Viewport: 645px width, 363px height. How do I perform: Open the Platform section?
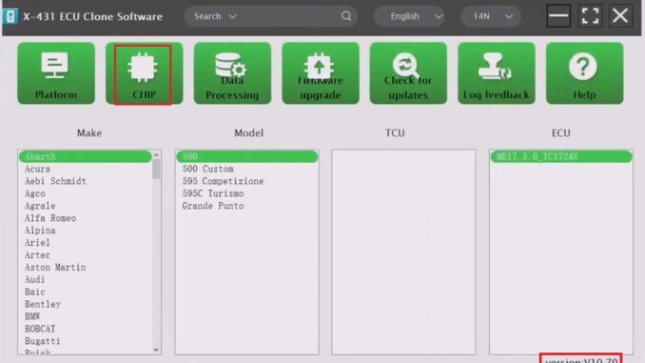56,73
